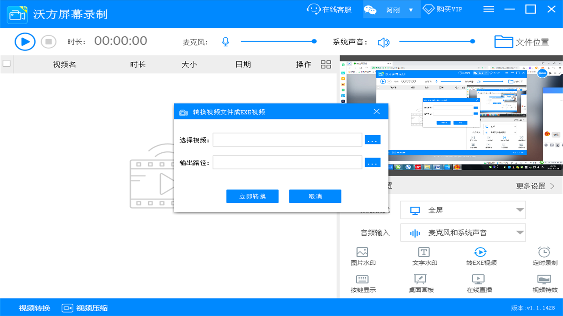Switch video list to grid view layout
Screen dimensions: 563x316
(x=325, y=64)
